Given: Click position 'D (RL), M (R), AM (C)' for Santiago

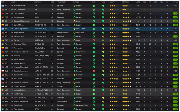Looking at the screenshot, I should 42,56.
